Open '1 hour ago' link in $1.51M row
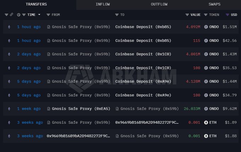The image size is (241, 152). tap(29, 27)
